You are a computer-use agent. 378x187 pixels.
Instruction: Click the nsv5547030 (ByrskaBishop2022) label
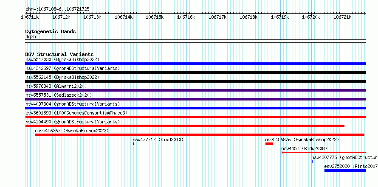click(x=62, y=59)
